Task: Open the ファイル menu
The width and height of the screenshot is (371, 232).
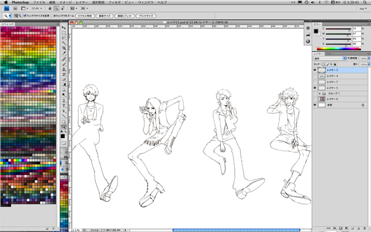Action: point(39,2)
